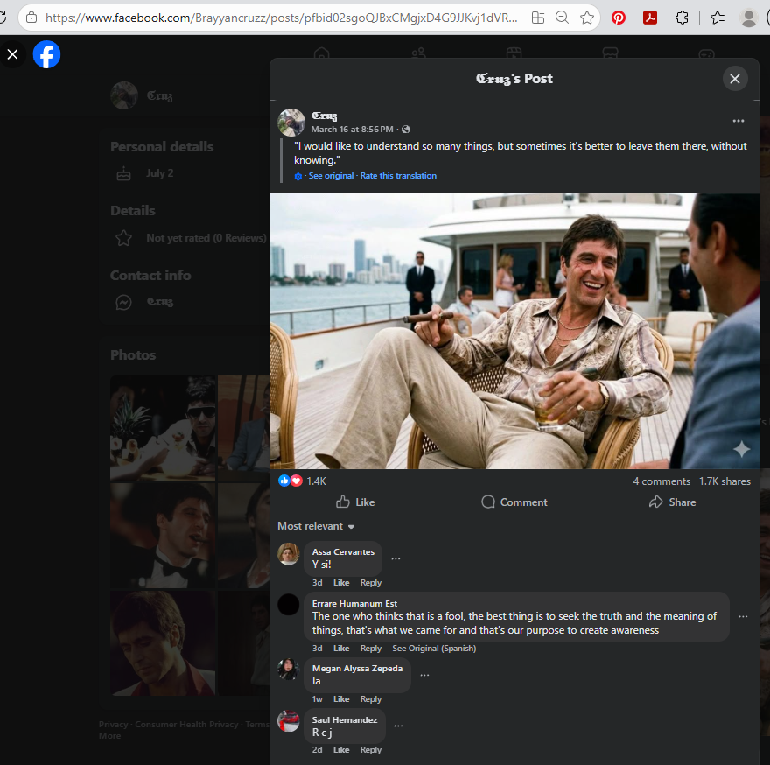Click See Original (Spanish) on comment

point(434,649)
